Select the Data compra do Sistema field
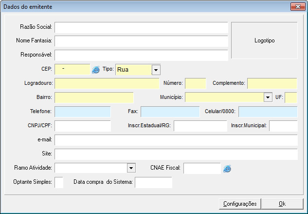This screenshot has width=308, height=214. pos(154,182)
